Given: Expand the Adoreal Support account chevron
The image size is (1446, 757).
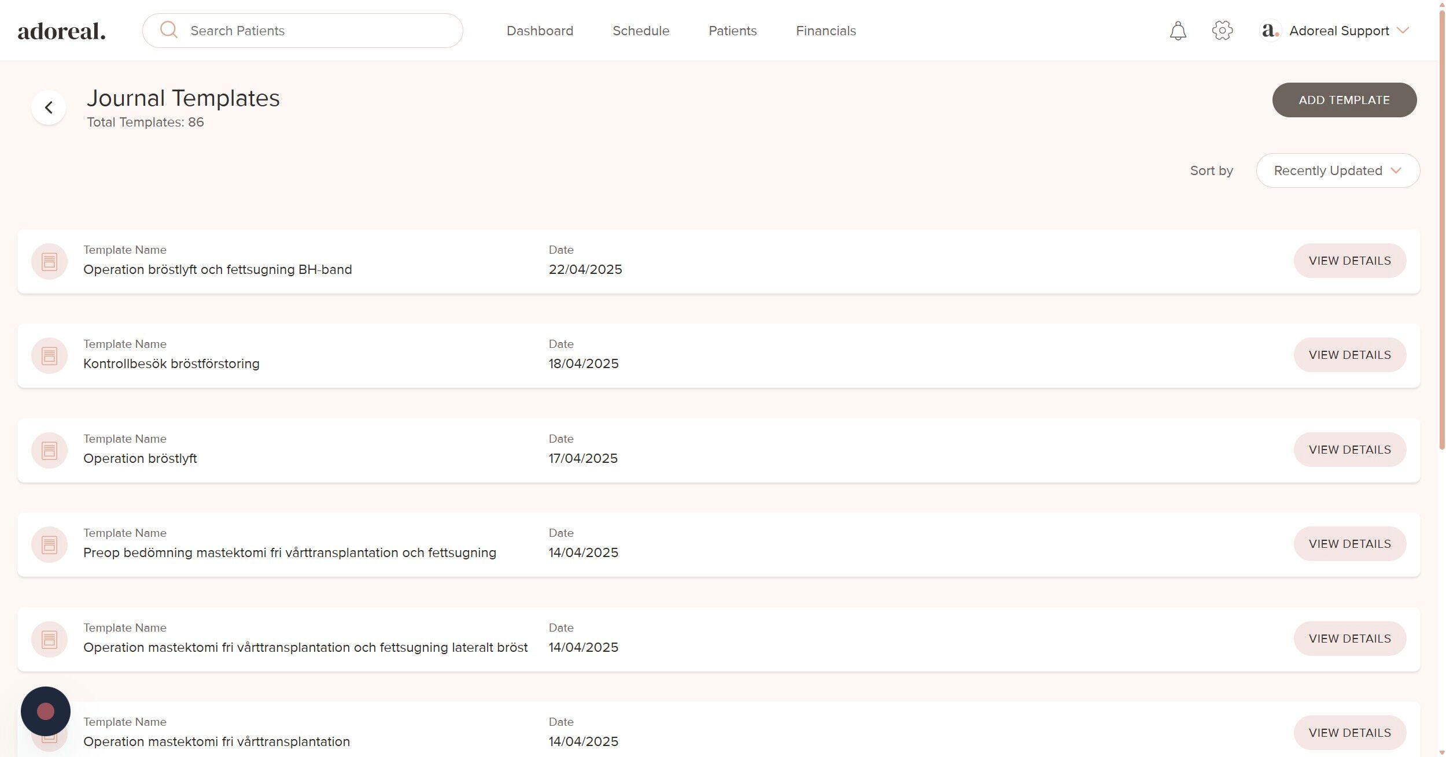Looking at the screenshot, I should [x=1403, y=30].
